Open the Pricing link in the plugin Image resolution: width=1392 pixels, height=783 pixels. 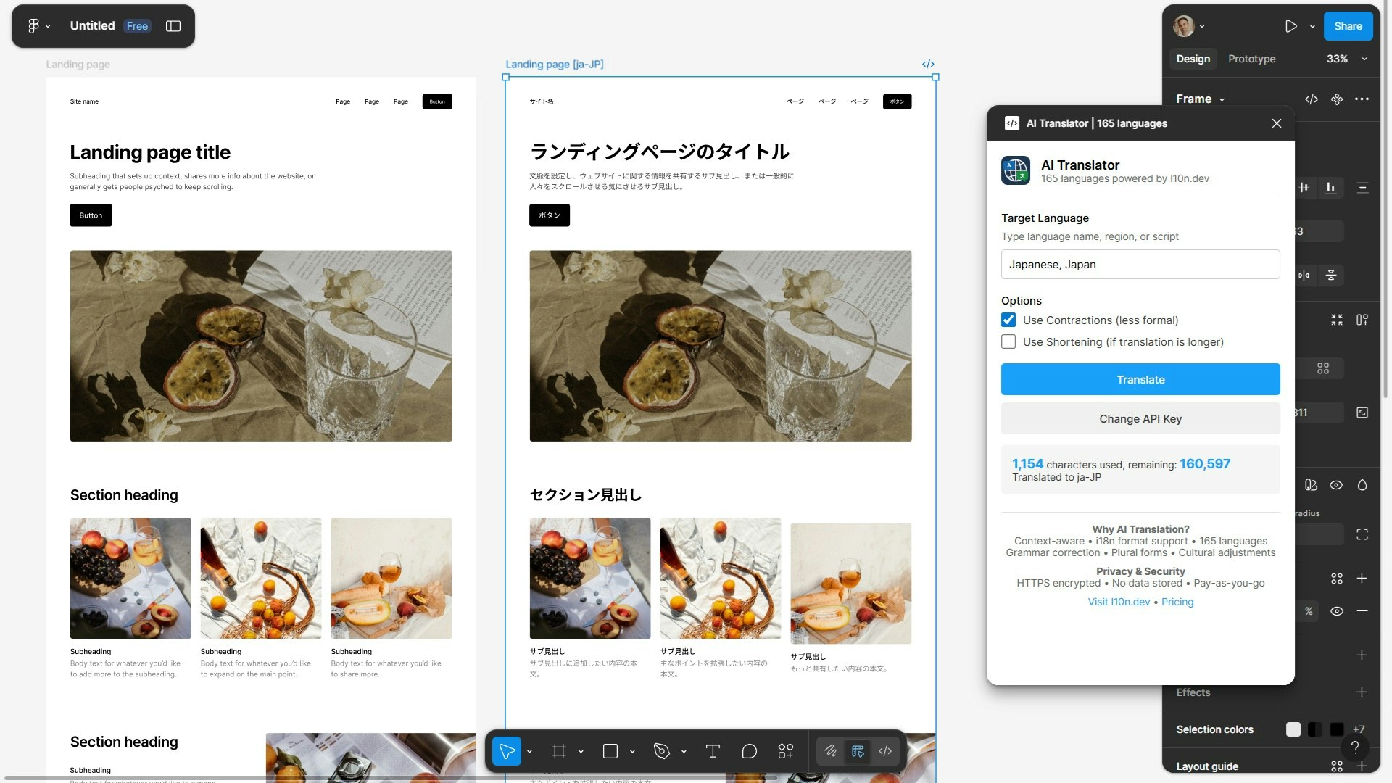(x=1177, y=602)
